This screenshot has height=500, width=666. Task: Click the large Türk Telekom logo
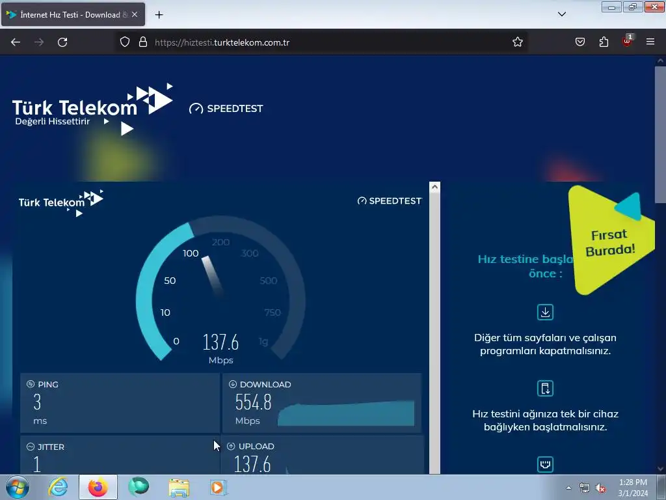click(92, 109)
